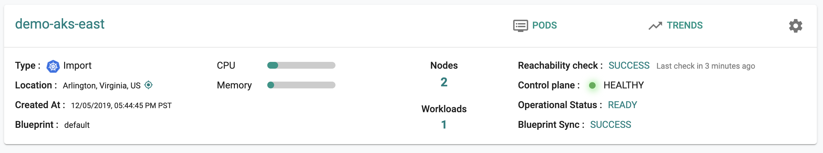Click the CPU usage bar
The height and width of the screenshot is (153, 823).
(301, 65)
